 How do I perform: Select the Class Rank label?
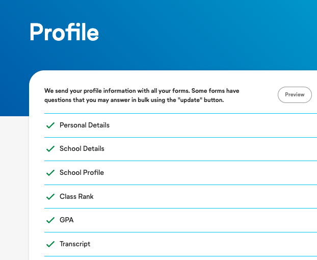pos(76,196)
